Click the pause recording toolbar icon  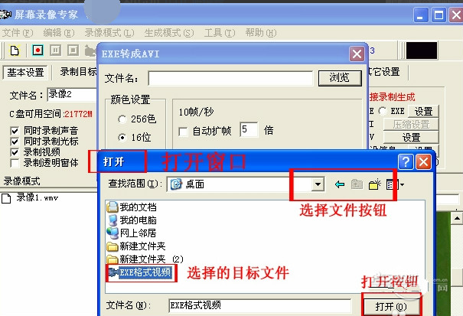click(x=56, y=50)
